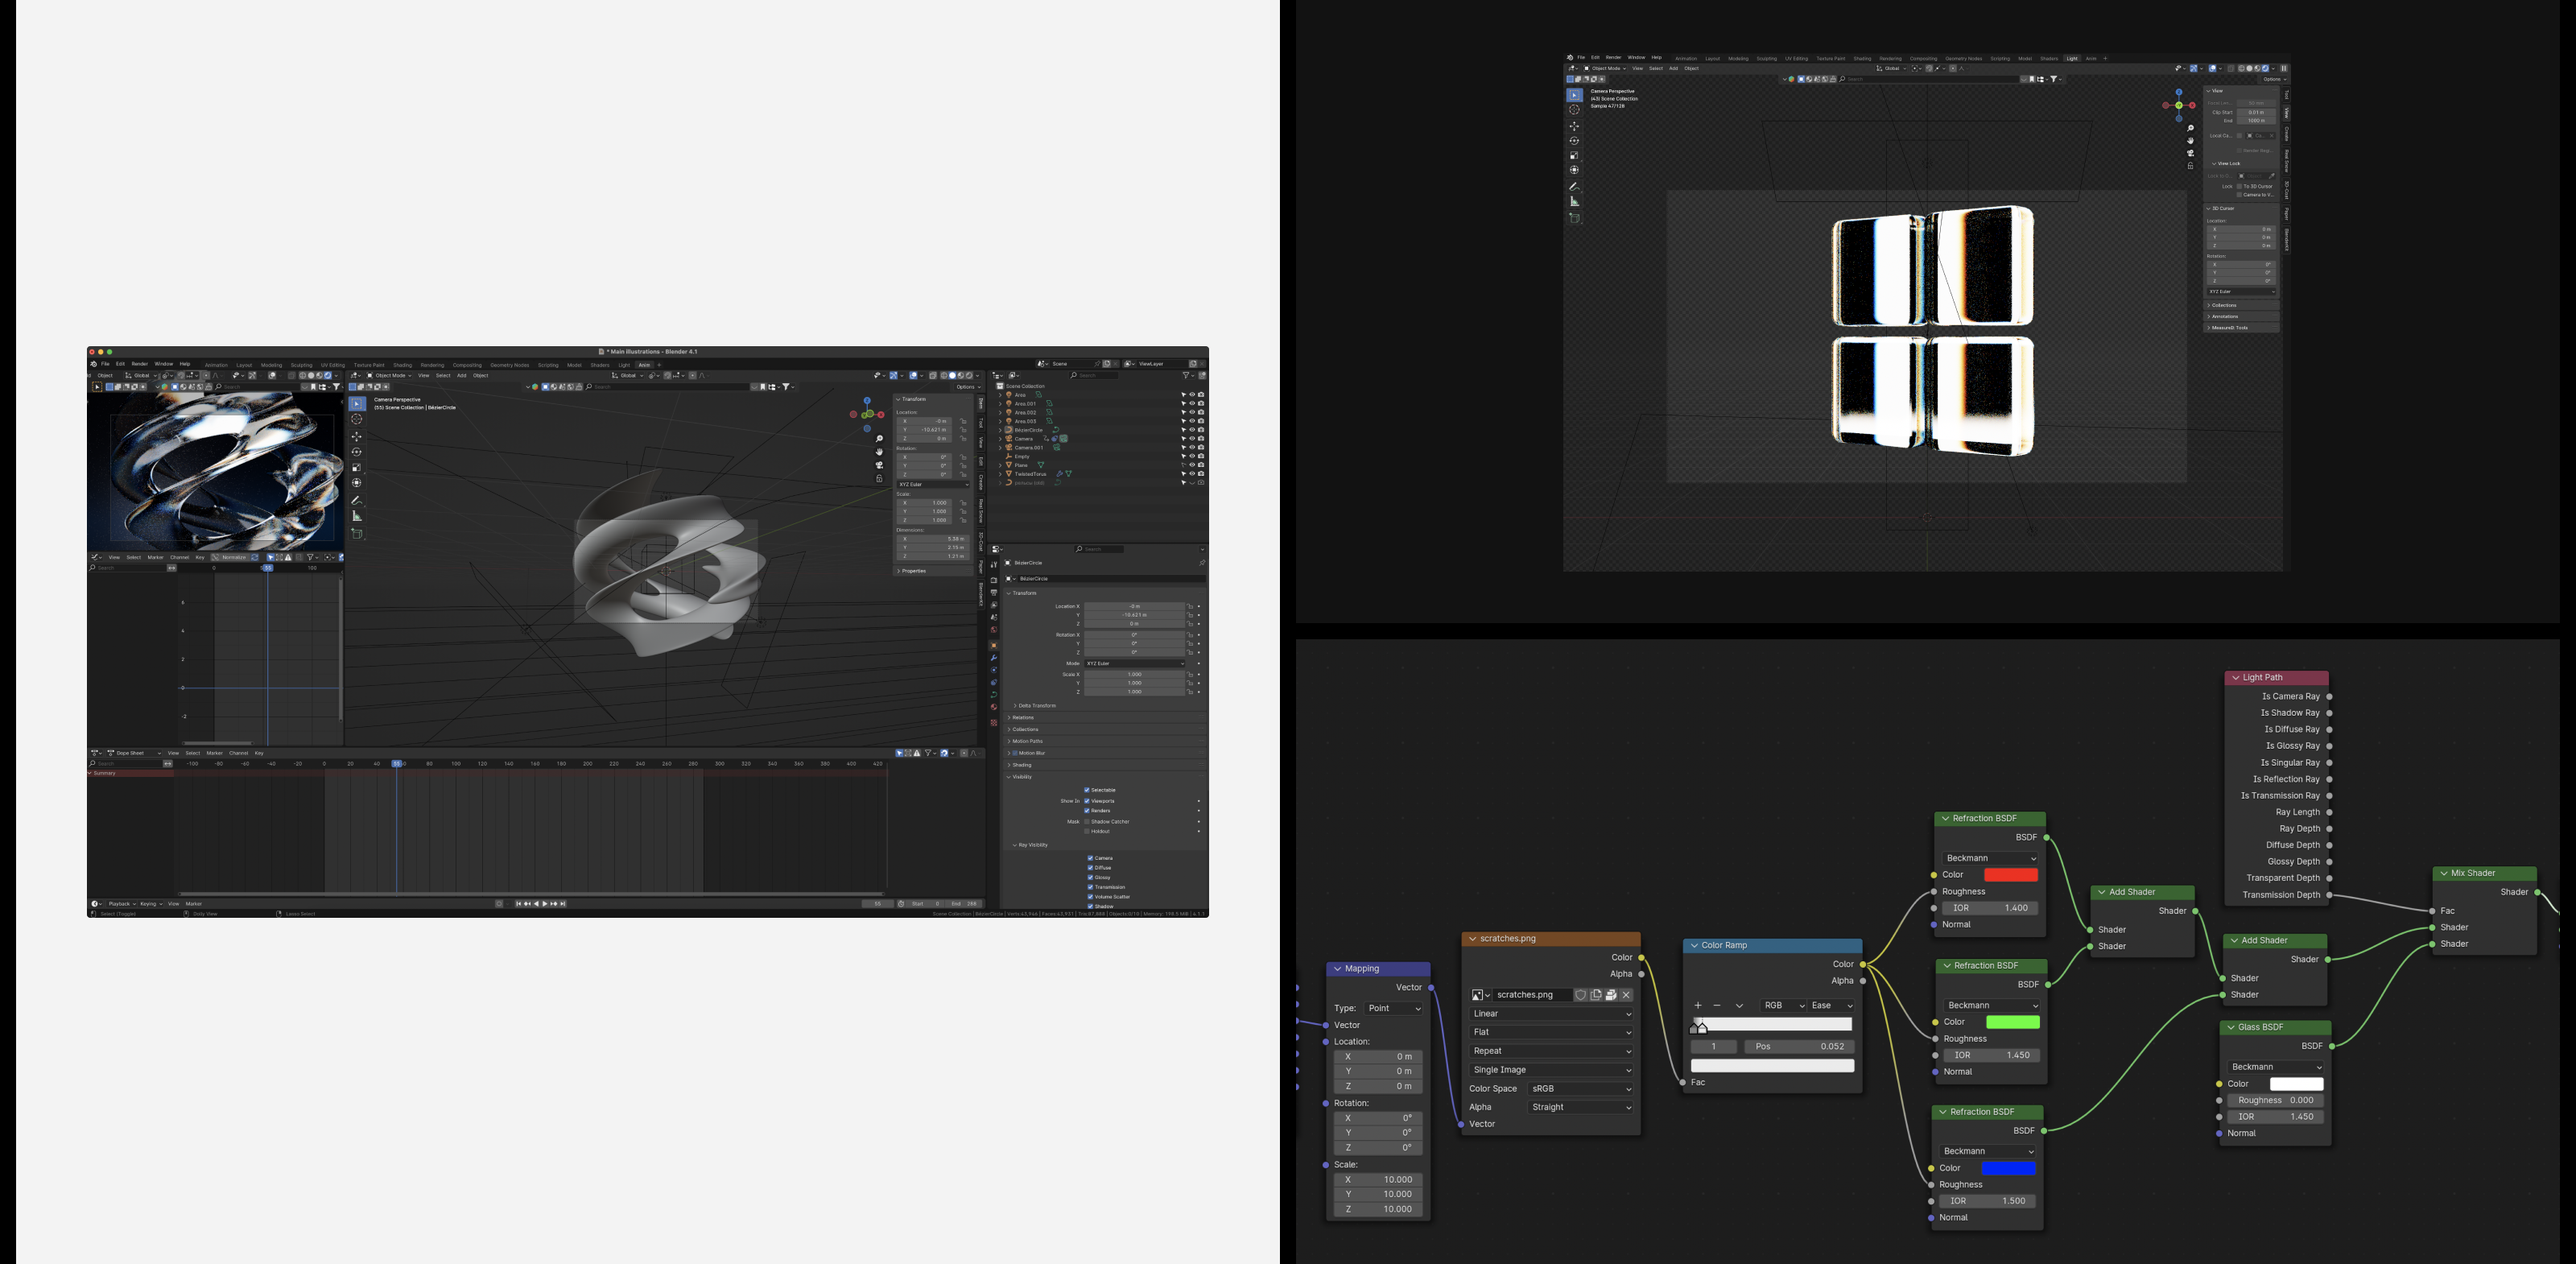This screenshot has width=2576, height=1264.
Task: Uncheck the Selectable checkbox
Action: point(1087,790)
